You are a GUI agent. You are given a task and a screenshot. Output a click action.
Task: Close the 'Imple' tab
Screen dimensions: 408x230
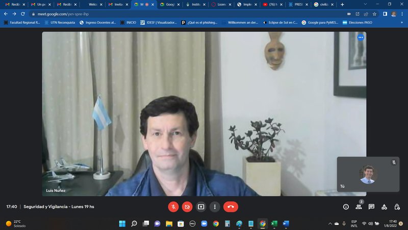[x=256, y=5]
